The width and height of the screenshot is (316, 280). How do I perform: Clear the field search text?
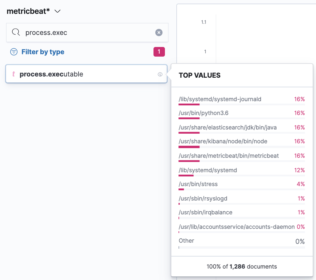tap(159, 33)
